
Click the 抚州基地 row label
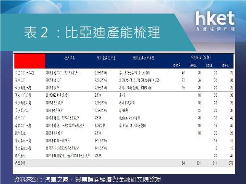click(20, 133)
